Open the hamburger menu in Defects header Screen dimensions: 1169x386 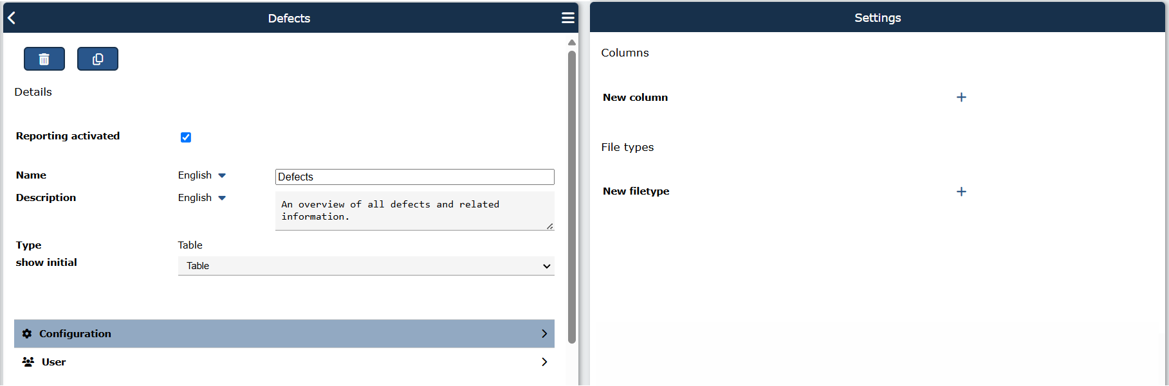[567, 18]
